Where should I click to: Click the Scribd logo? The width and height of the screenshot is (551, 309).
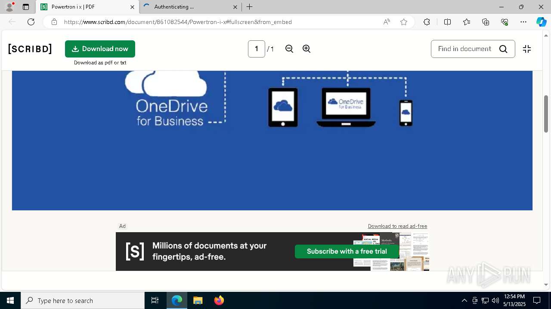tap(30, 49)
